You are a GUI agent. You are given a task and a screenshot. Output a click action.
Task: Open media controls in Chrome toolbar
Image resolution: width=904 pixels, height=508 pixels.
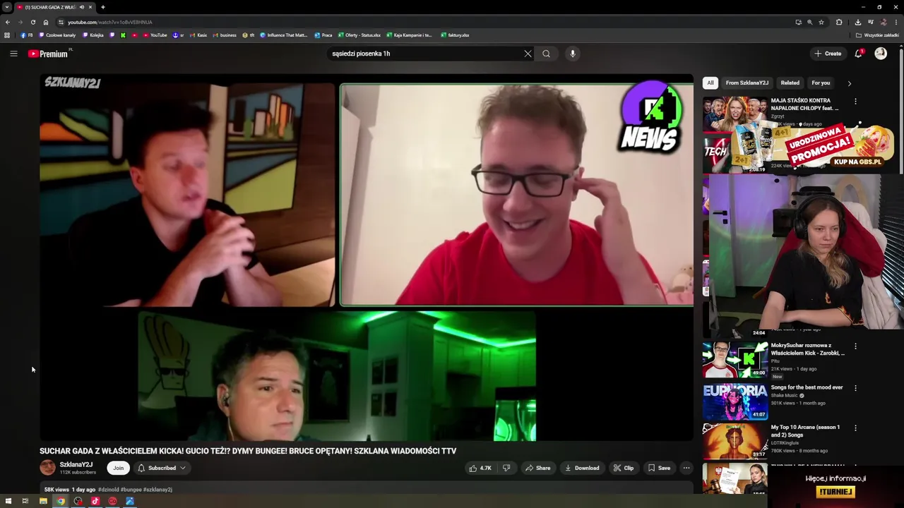click(870, 22)
